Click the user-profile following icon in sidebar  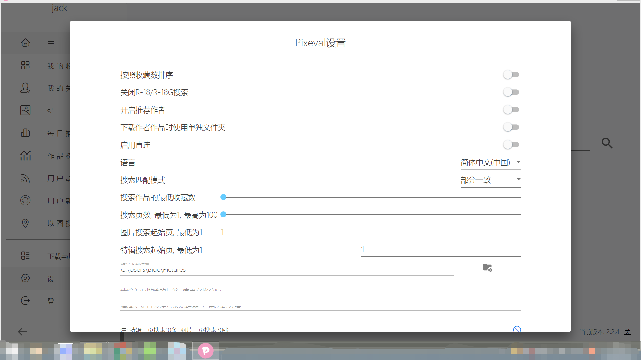(x=25, y=88)
